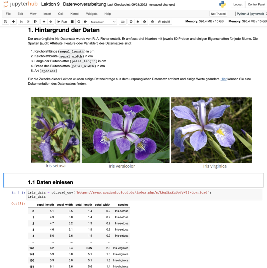Image resolution: width=267 pixels, height=268 pixels.
Task: Click the Last Checkpoint timestamp text
Action: (x=127, y=5)
